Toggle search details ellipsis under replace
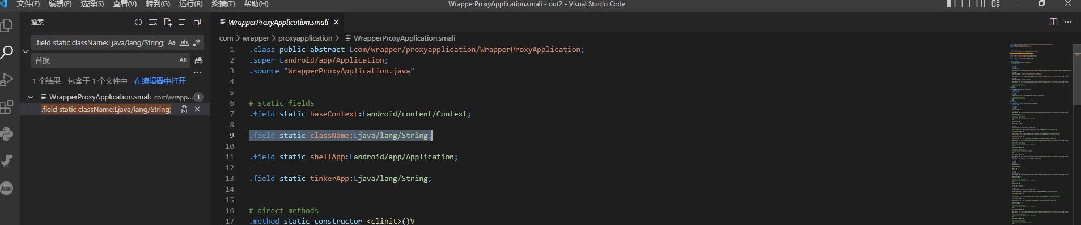The width and height of the screenshot is (1081, 225). pos(198,72)
